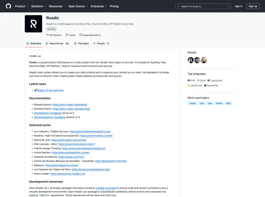This screenshot has height=197, width=265.
Task: Open the Old development changelog link
Action: coord(50,117)
